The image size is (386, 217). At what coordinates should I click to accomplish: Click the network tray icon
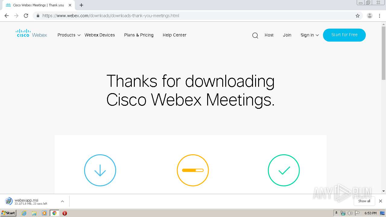point(343,213)
